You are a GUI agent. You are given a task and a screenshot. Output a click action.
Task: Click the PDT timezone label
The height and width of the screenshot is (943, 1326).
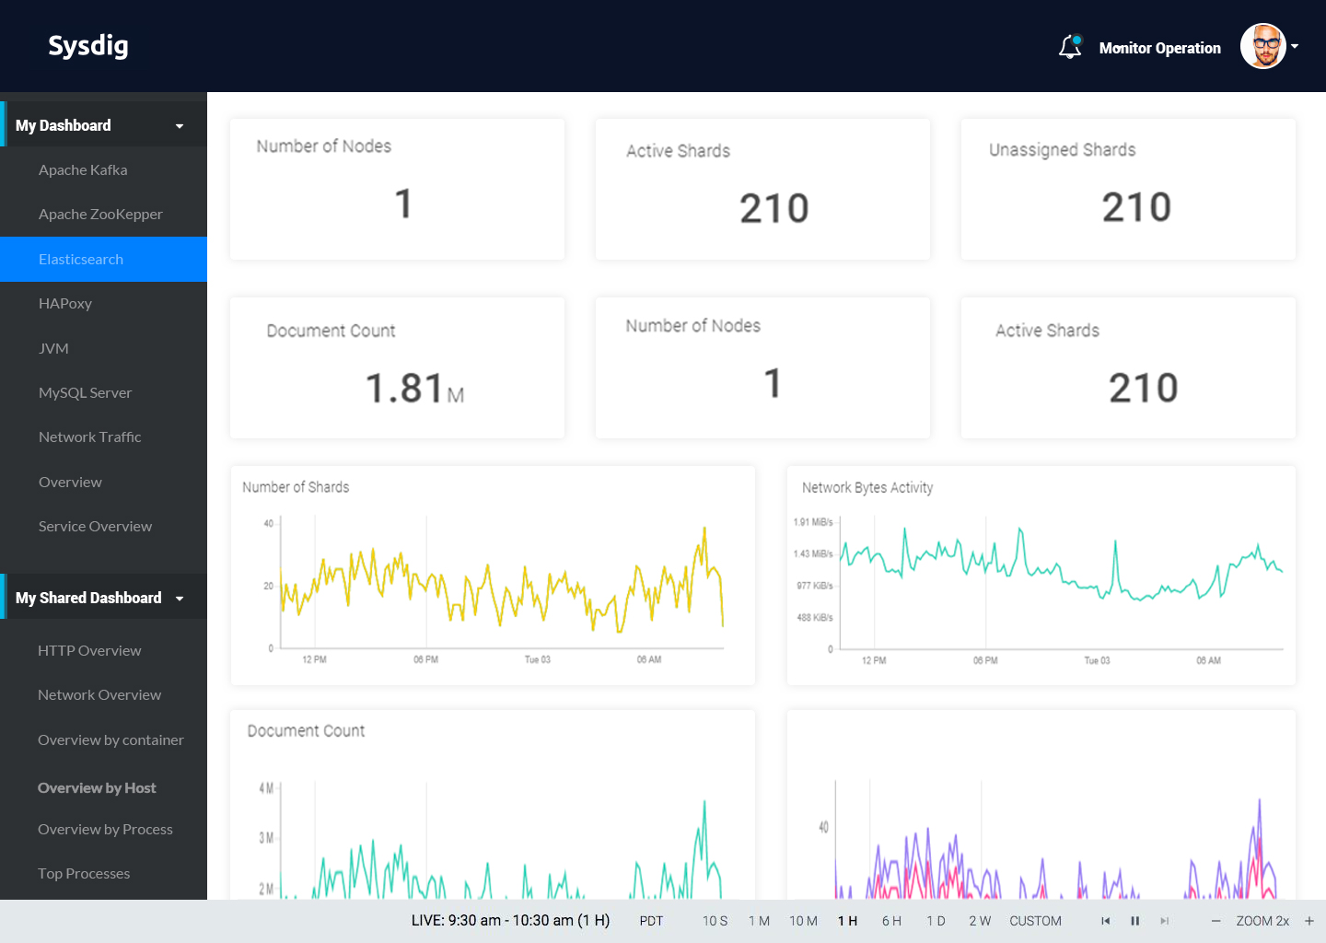pos(651,921)
